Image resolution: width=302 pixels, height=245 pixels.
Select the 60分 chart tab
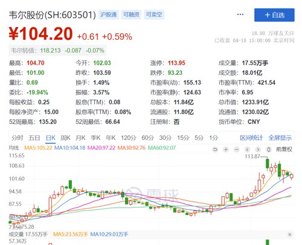pos(147,138)
